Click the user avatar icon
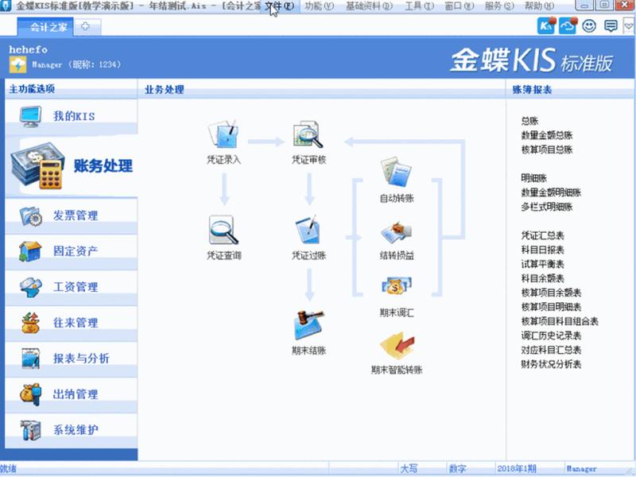The height and width of the screenshot is (477, 636). (17, 64)
